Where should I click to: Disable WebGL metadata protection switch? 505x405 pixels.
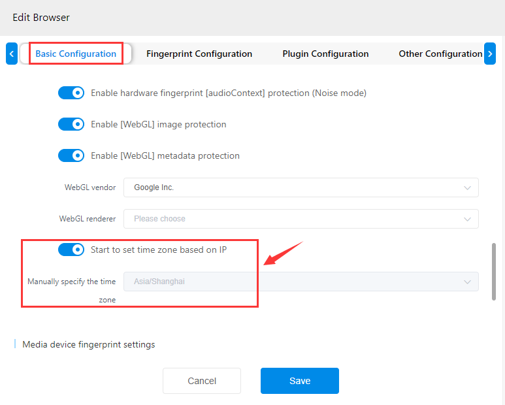pyautogui.click(x=71, y=155)
